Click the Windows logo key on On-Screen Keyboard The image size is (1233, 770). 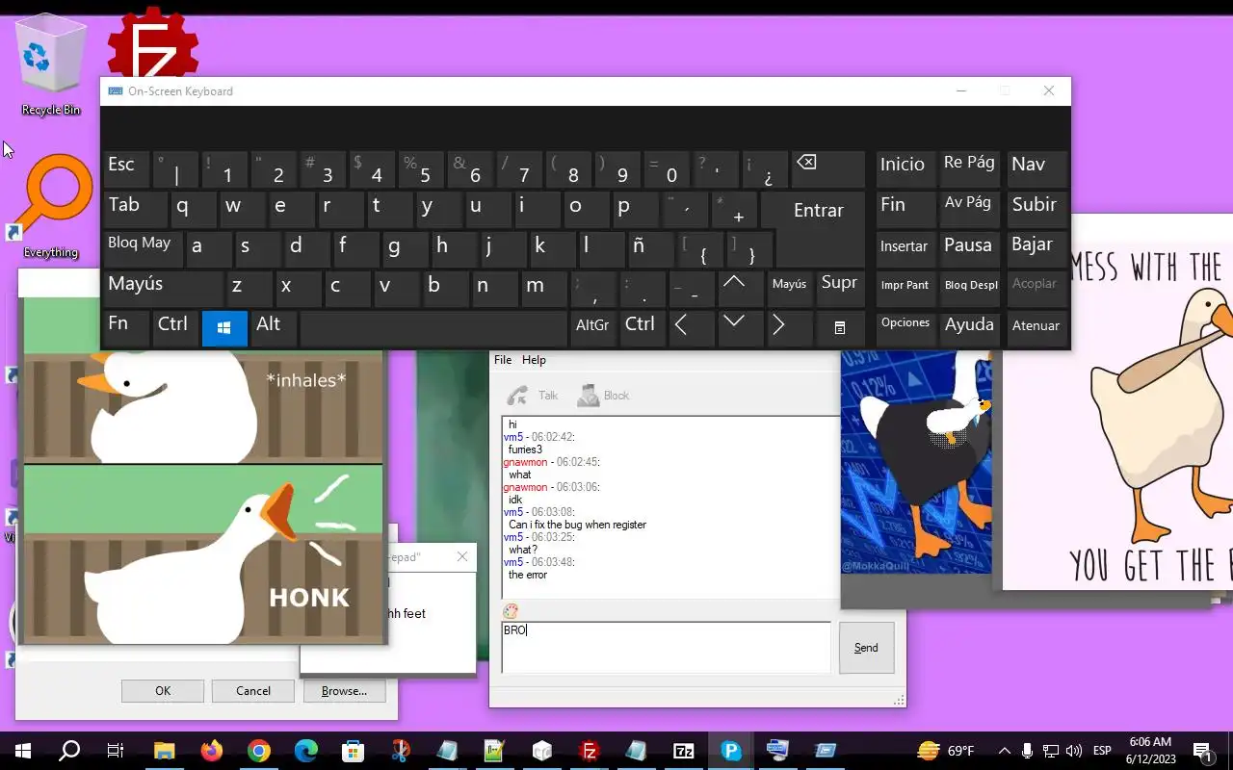[224, 327]
